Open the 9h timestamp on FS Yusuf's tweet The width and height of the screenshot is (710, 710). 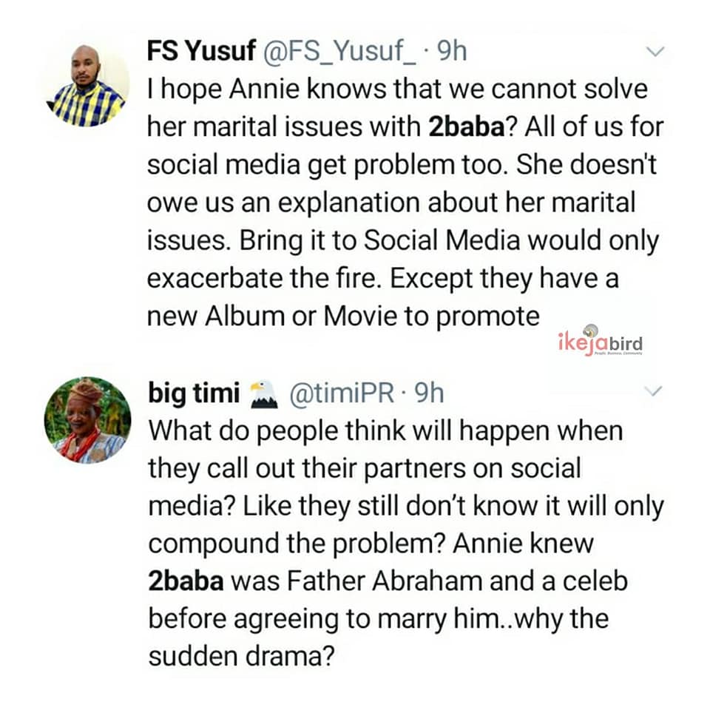[452, 51]
